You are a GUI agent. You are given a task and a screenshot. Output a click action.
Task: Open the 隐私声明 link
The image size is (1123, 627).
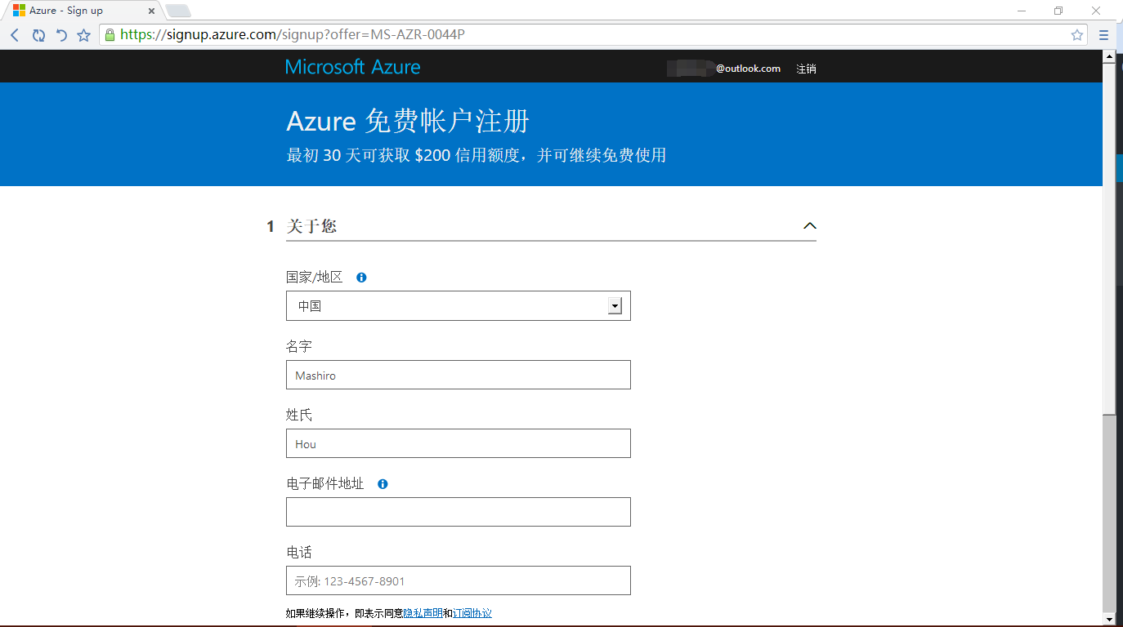[x=423, y=613]
